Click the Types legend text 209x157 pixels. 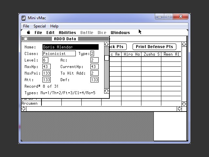point(60,93)
